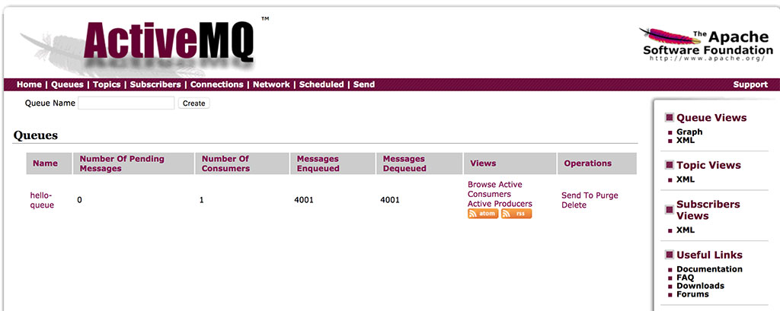View Active Consumers of hello-queue
The image size is (780, 311).
(490, 189)
